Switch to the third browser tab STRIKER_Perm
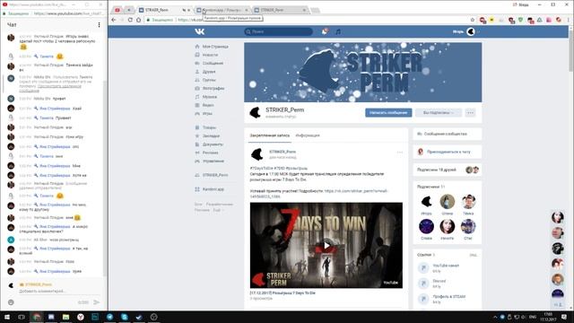The width and height of the screenshot is (574, 323). 281,10
